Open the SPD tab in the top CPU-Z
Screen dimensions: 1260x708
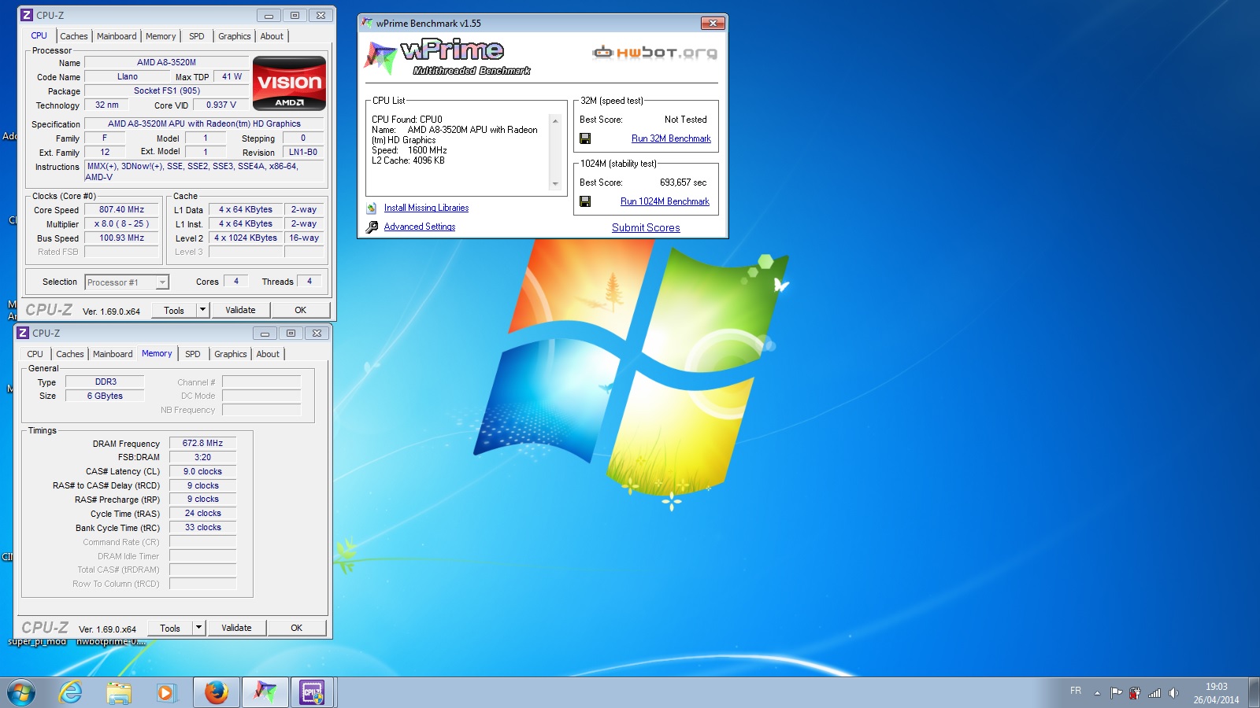(197, 36)
